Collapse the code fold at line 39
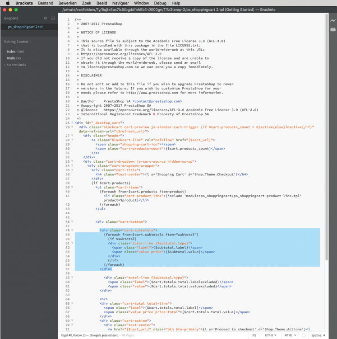Image resolution: width=337 pixels, height=339 pixels. point(72,187)
